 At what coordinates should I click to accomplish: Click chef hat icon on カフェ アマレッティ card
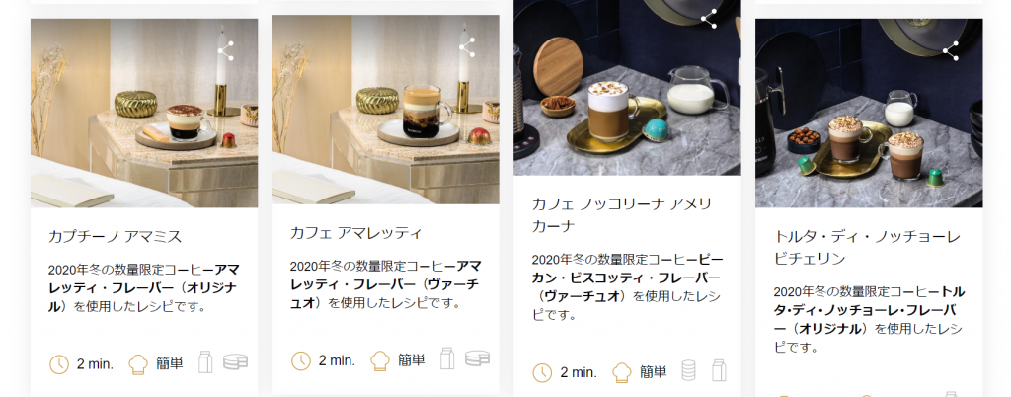pyautogui.click(x=380, y=360)
